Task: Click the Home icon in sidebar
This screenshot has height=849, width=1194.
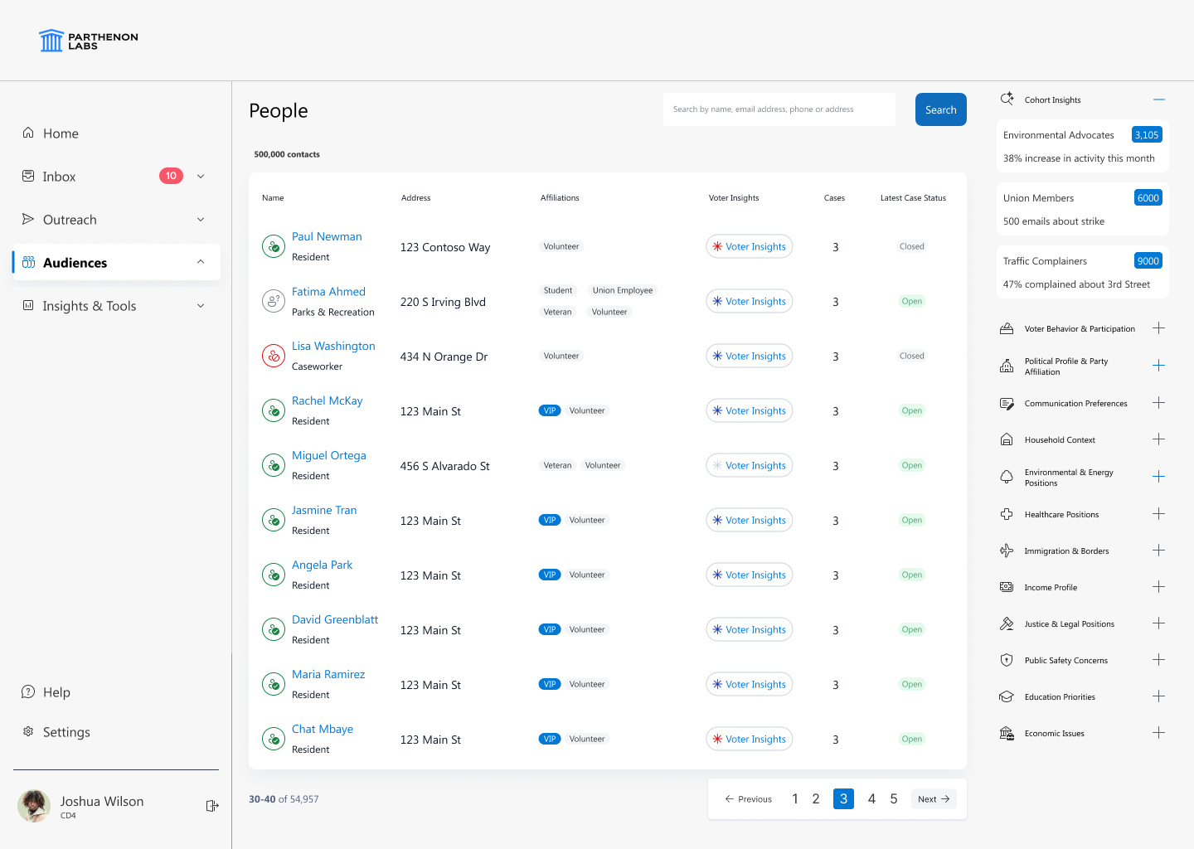Action: tap(28, 133)
